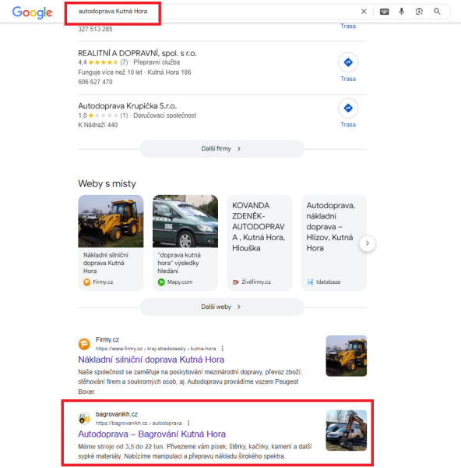461x468 pixels.
Task: Get directions to Autodoprava Krupička
Action: [x=348, y=113]
